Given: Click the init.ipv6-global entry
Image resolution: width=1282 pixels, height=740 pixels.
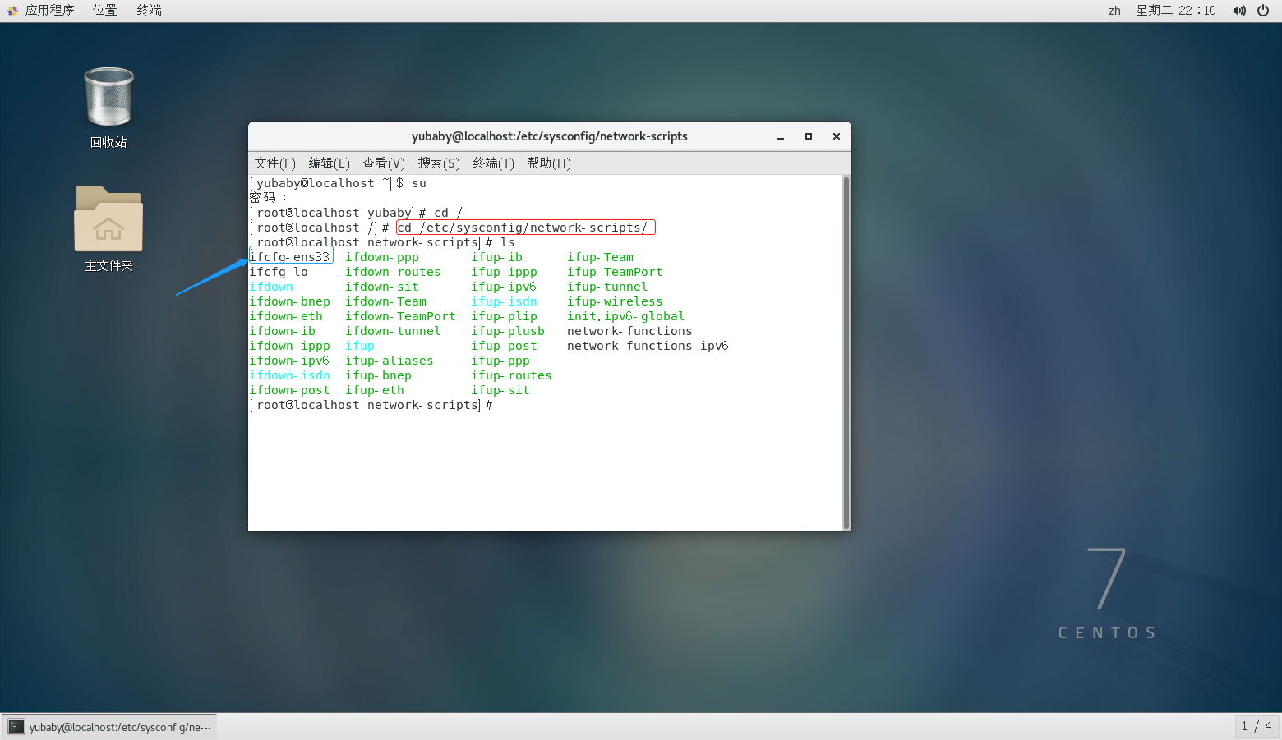Looking at the screenshot, I should coord(625,316).
